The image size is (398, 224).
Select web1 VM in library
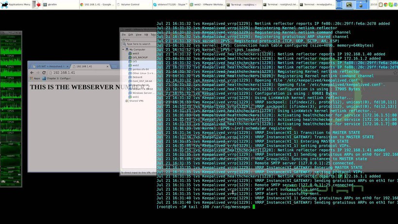pyautogui.click(x=136, y=97)
